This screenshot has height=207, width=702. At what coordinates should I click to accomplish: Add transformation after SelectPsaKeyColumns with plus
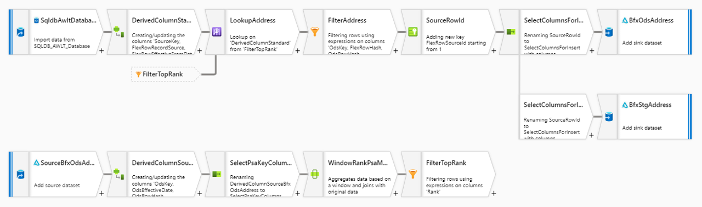297,193
